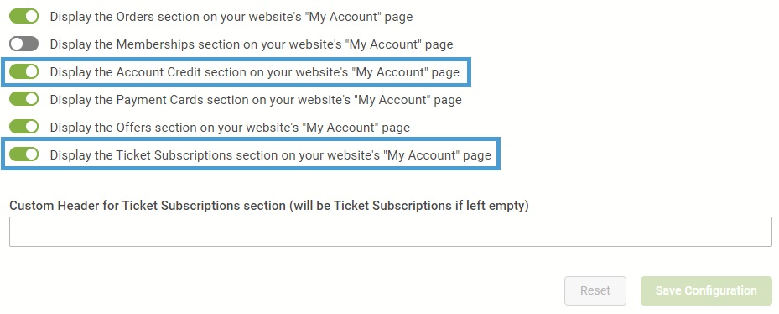779x314 pixels.
Task: Switch off the Payment Cards section toggle
Action: pos(23,100)
